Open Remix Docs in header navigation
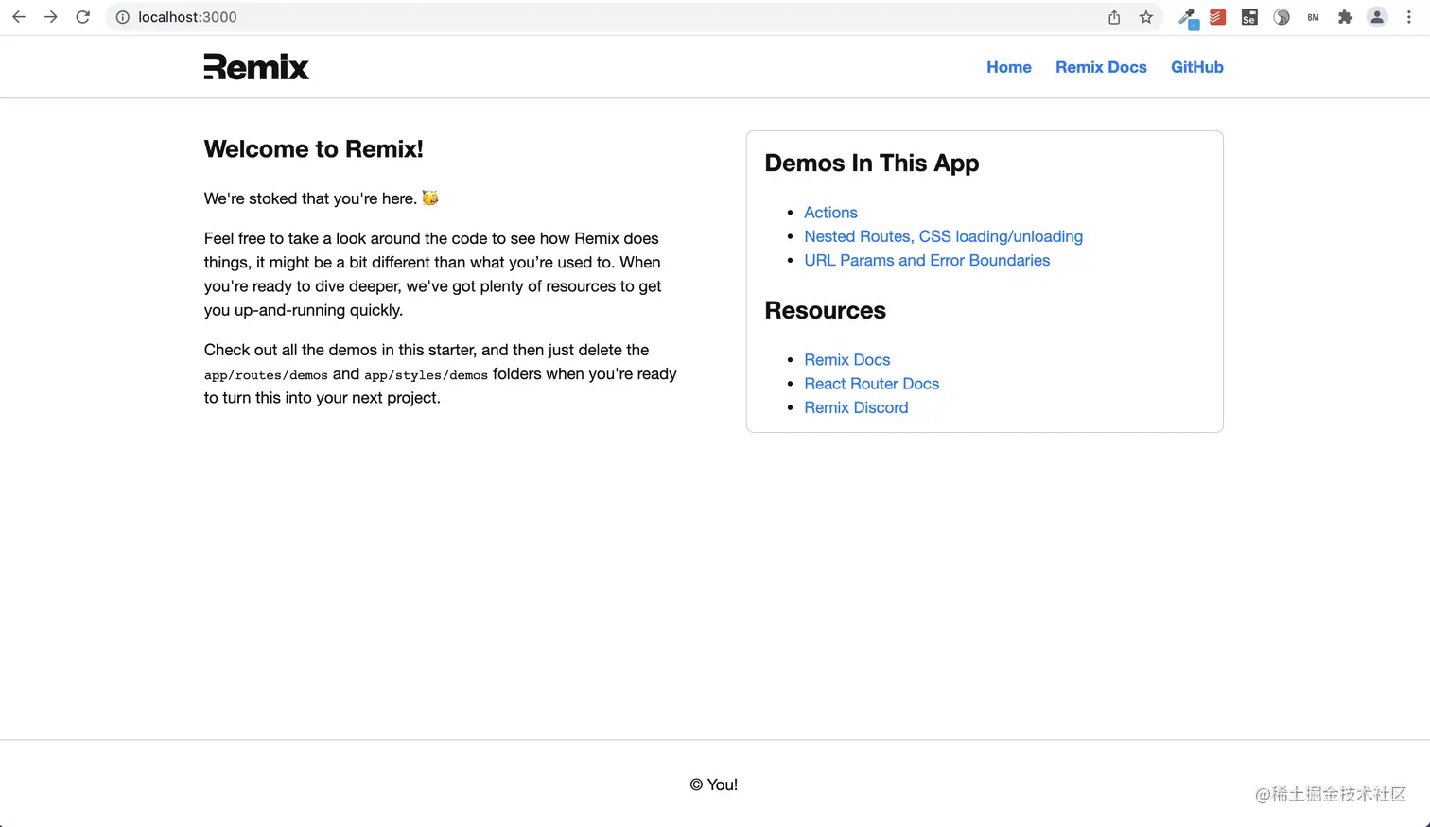Screen dimensions: 1430x827 click(x=1101, y=67)
